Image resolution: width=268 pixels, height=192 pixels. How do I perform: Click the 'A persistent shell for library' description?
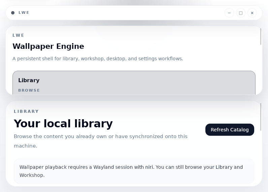(x=98, y=59)
